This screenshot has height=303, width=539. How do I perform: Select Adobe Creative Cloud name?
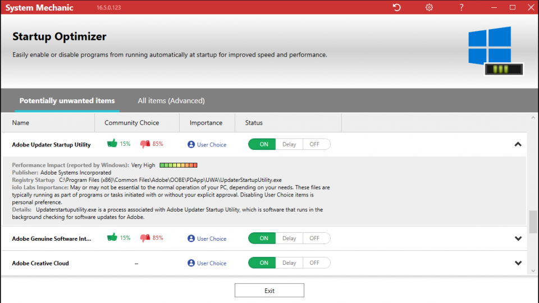pos(40,263)
